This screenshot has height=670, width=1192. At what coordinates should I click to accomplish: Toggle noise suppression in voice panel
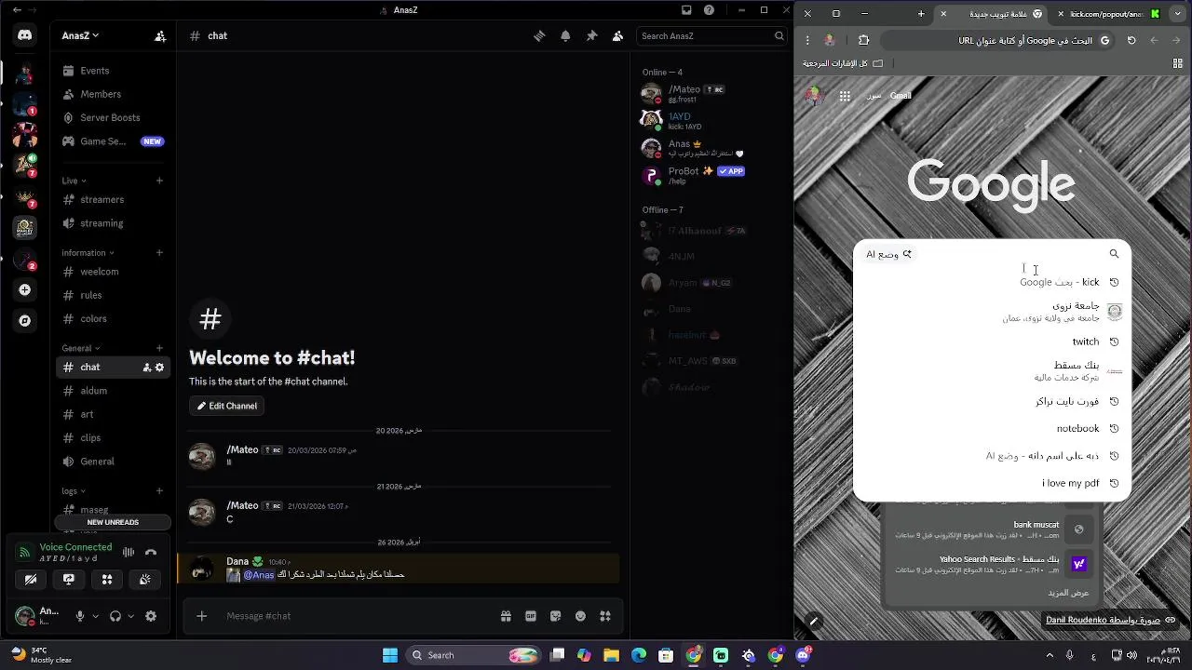[129, 553]
